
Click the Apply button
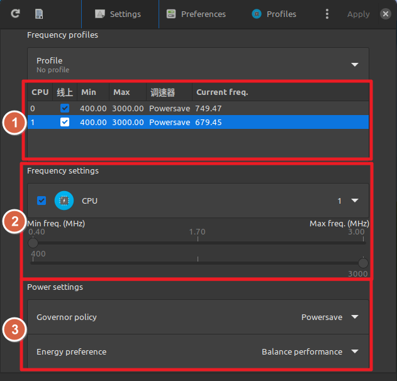tap(358, 14)
